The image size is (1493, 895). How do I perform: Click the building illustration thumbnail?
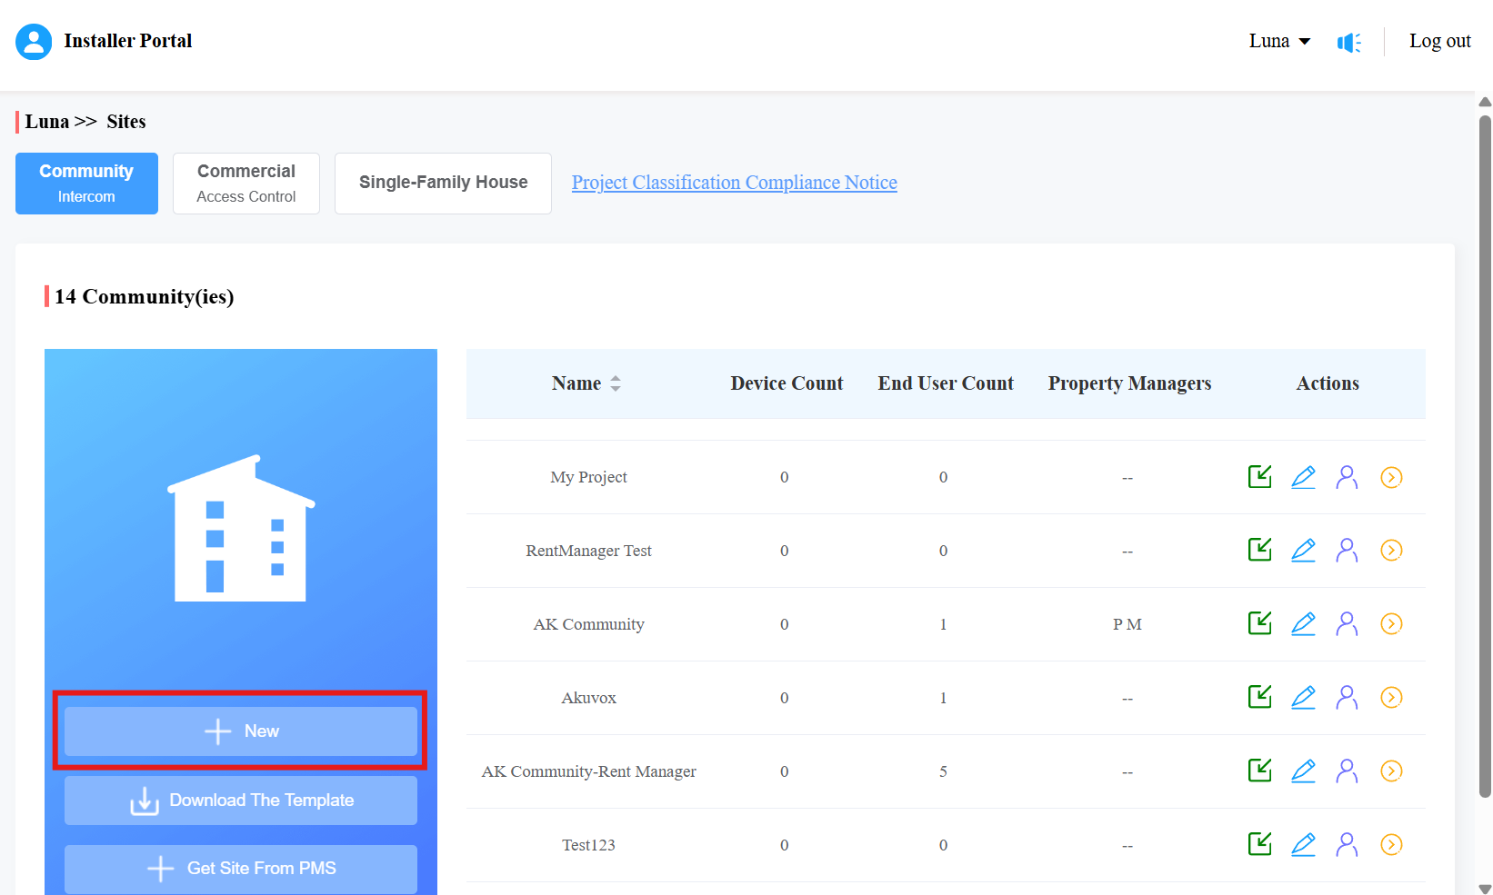(241, 528)
